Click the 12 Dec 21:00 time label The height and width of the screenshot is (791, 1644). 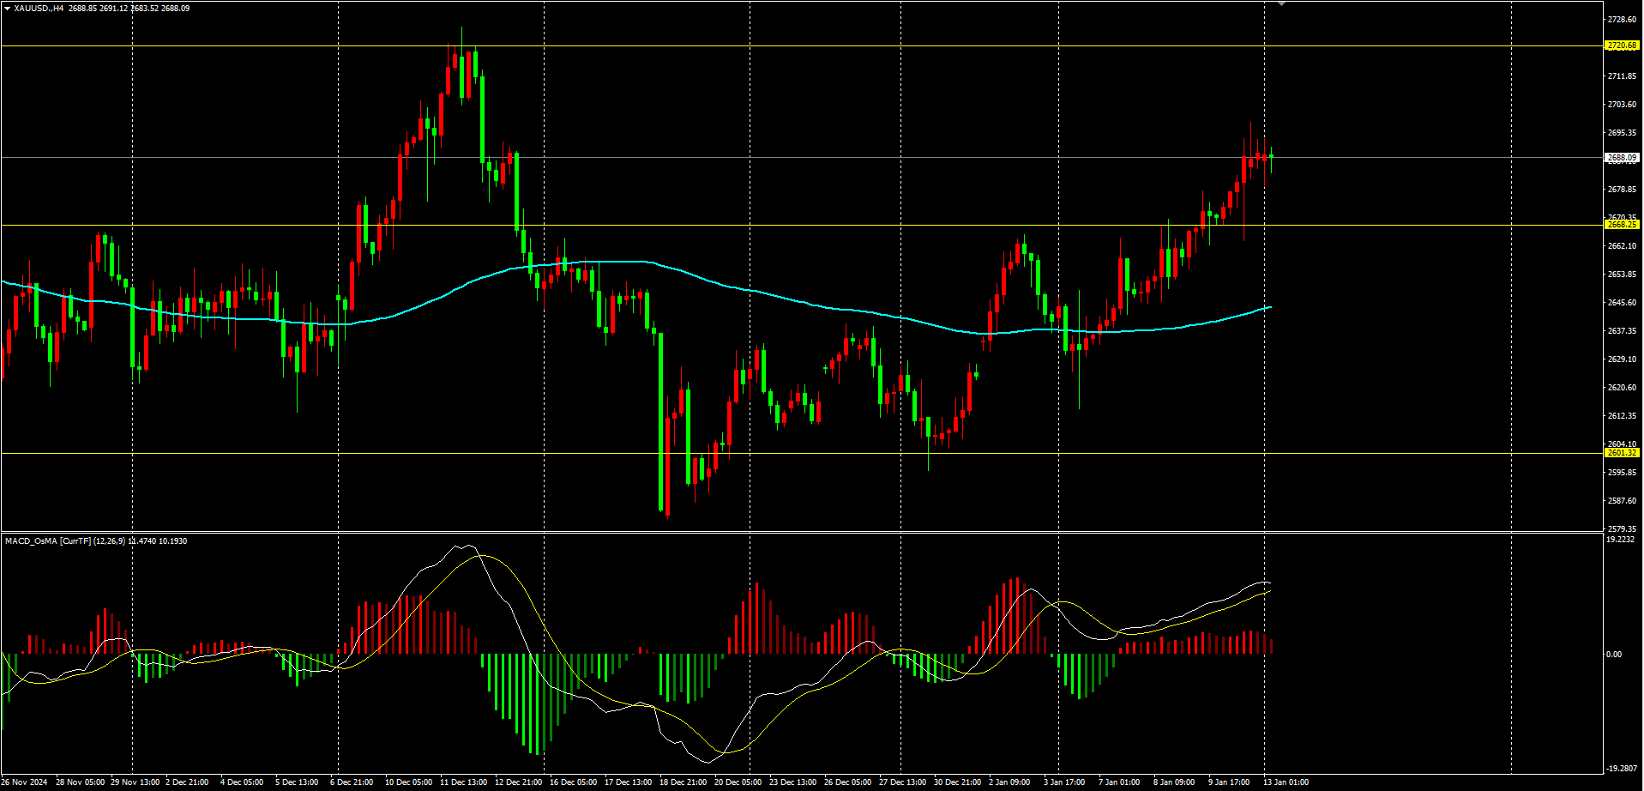point(519,782)
